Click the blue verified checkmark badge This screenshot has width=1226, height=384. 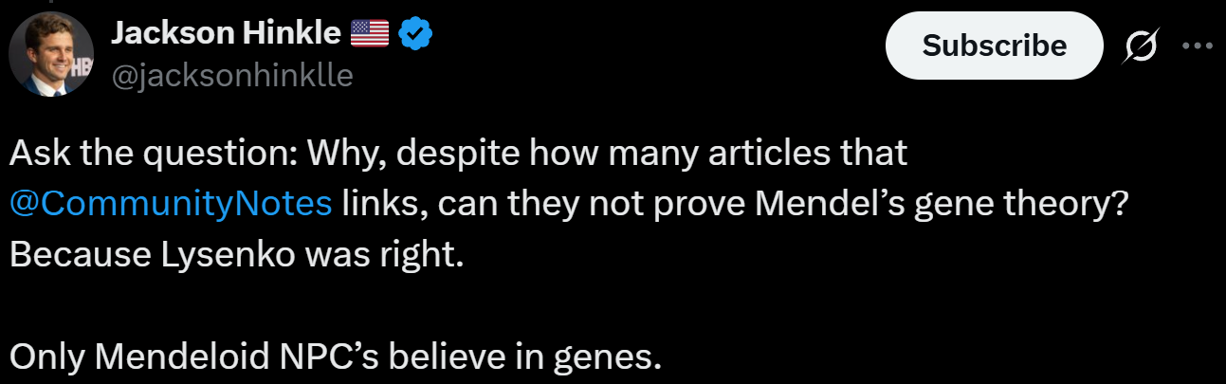point(415,34)
